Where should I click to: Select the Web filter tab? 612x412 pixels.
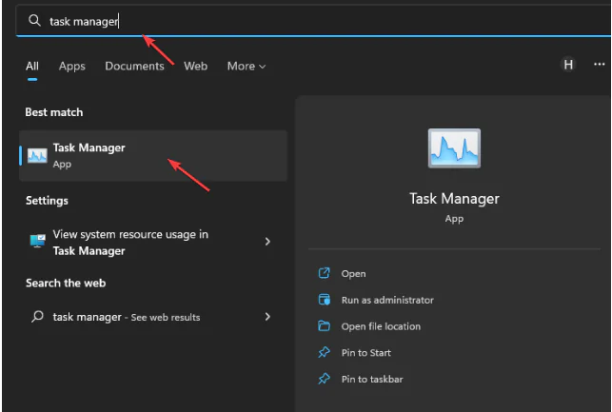[196, 66]
